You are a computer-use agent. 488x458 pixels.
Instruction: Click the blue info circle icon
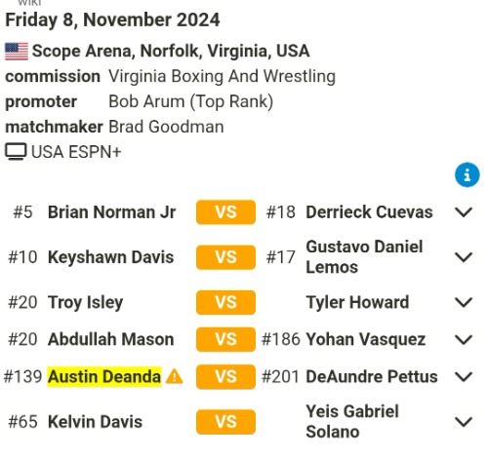[x=467, y=174]
